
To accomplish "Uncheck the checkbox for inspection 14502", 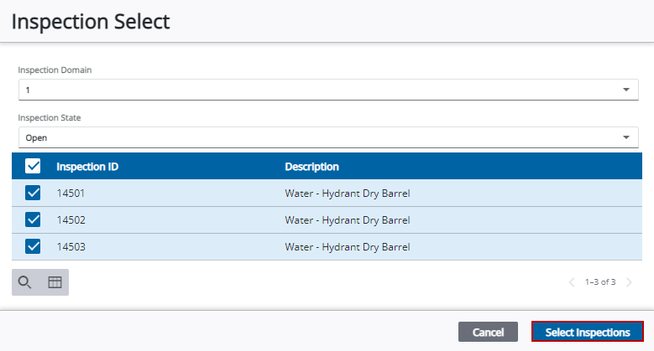I will (34, 220).
